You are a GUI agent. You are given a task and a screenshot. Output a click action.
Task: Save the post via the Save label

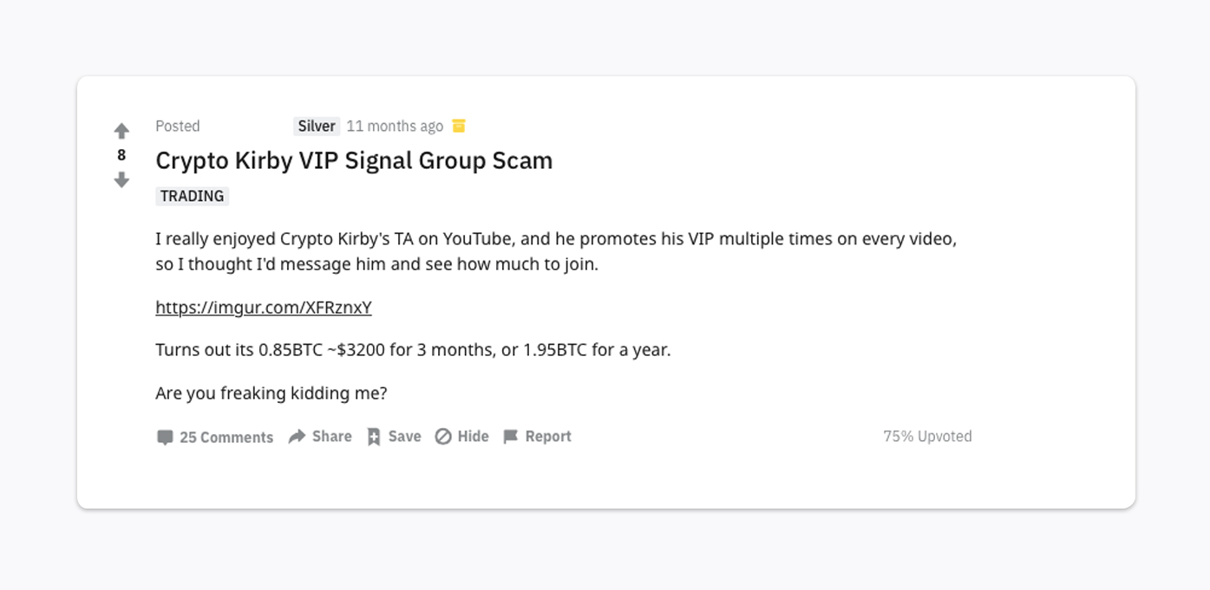pyautogui.click(x=402, y=436)
